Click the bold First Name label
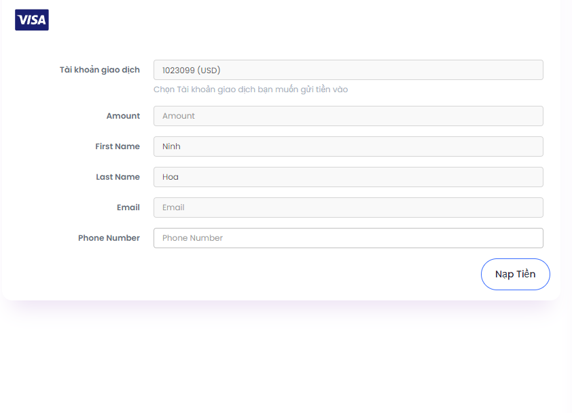The width and height of the screenshot is (572, 413). point(118,146)
